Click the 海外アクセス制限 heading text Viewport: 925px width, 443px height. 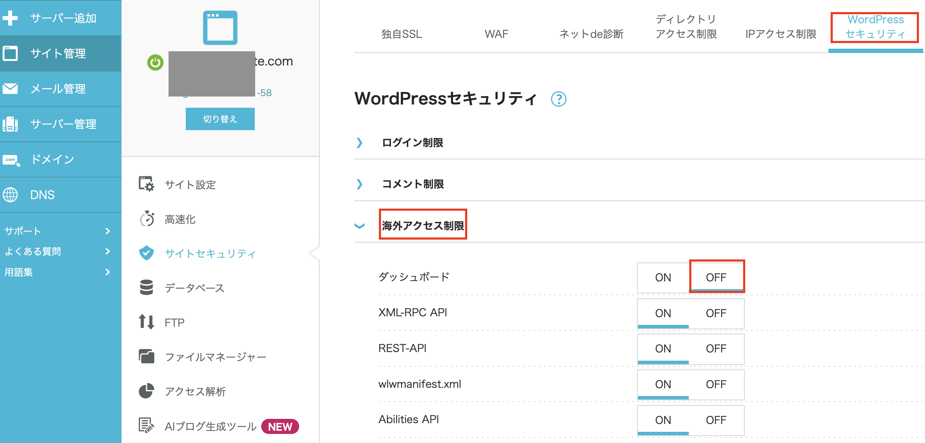[423, 226]
